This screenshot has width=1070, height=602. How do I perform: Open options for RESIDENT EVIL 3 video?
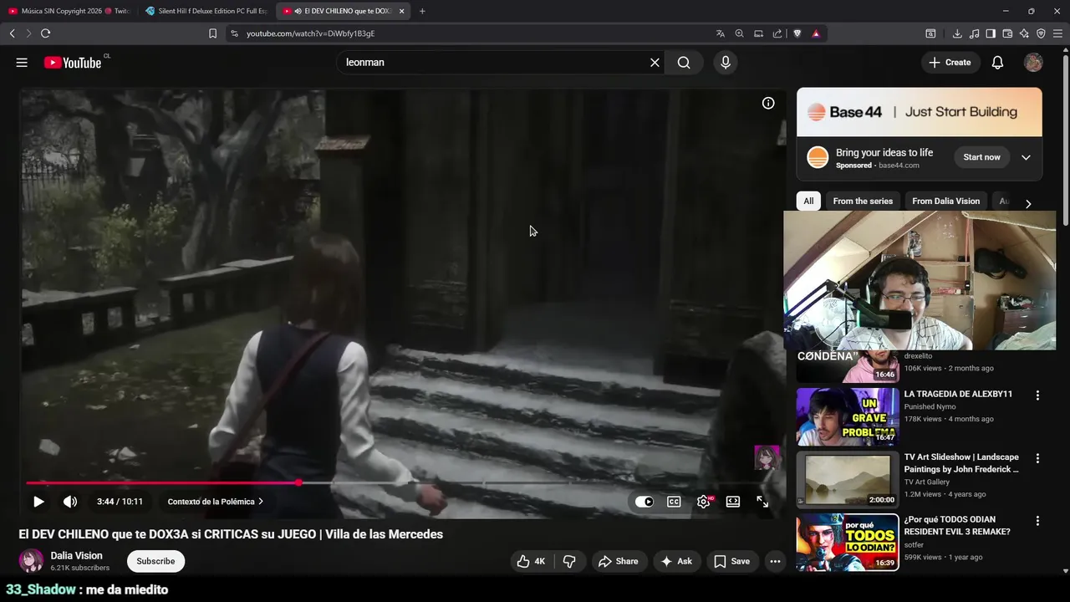[x=1037, y=521]
